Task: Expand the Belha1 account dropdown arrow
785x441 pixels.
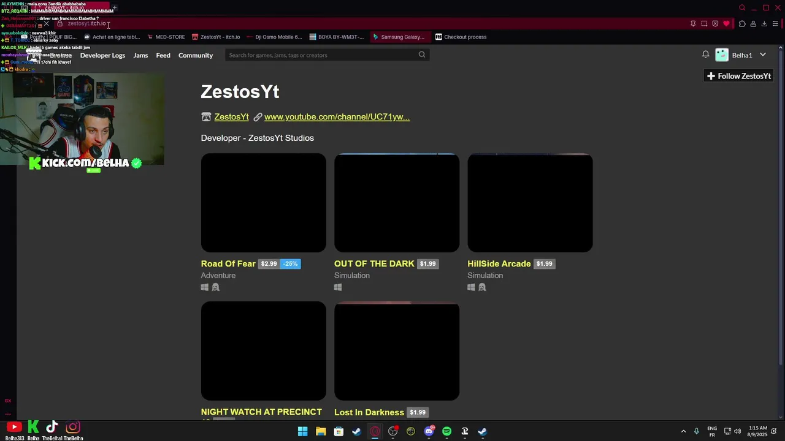Action: pyautogui.click(x=763, y=55)
